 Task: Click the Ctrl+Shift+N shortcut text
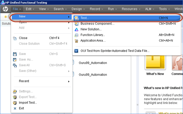pos(167,24)
